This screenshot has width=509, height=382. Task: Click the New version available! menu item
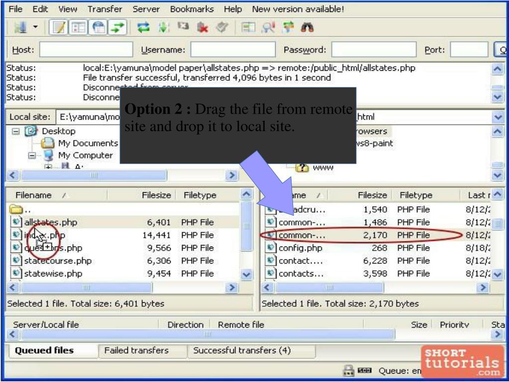point(298,9)
